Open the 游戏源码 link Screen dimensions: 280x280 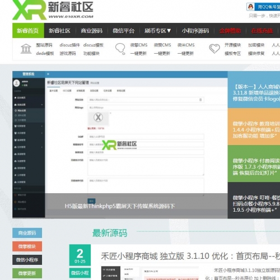[x=68, y=54]
